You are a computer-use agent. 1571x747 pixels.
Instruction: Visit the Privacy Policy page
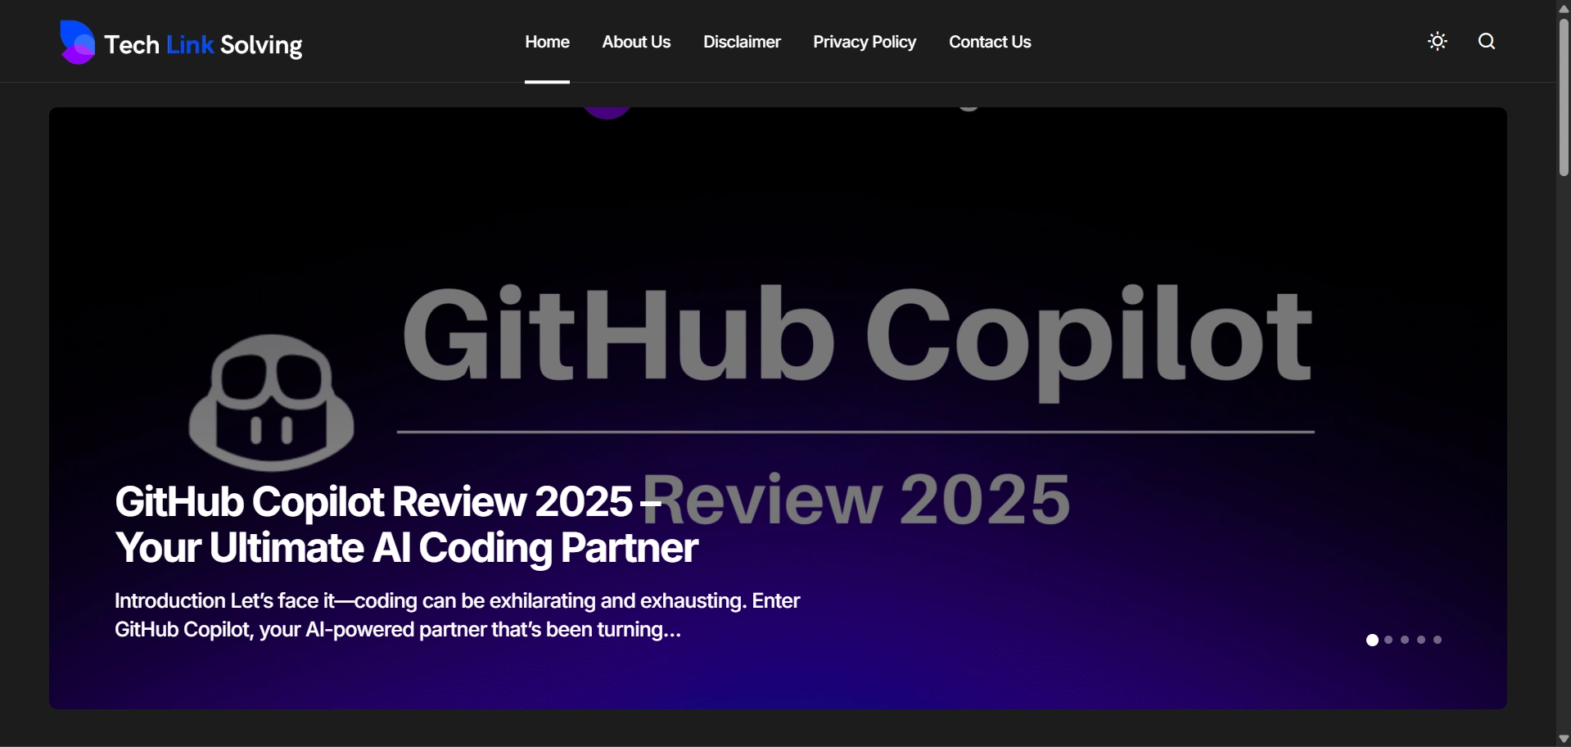click(865, 42)
